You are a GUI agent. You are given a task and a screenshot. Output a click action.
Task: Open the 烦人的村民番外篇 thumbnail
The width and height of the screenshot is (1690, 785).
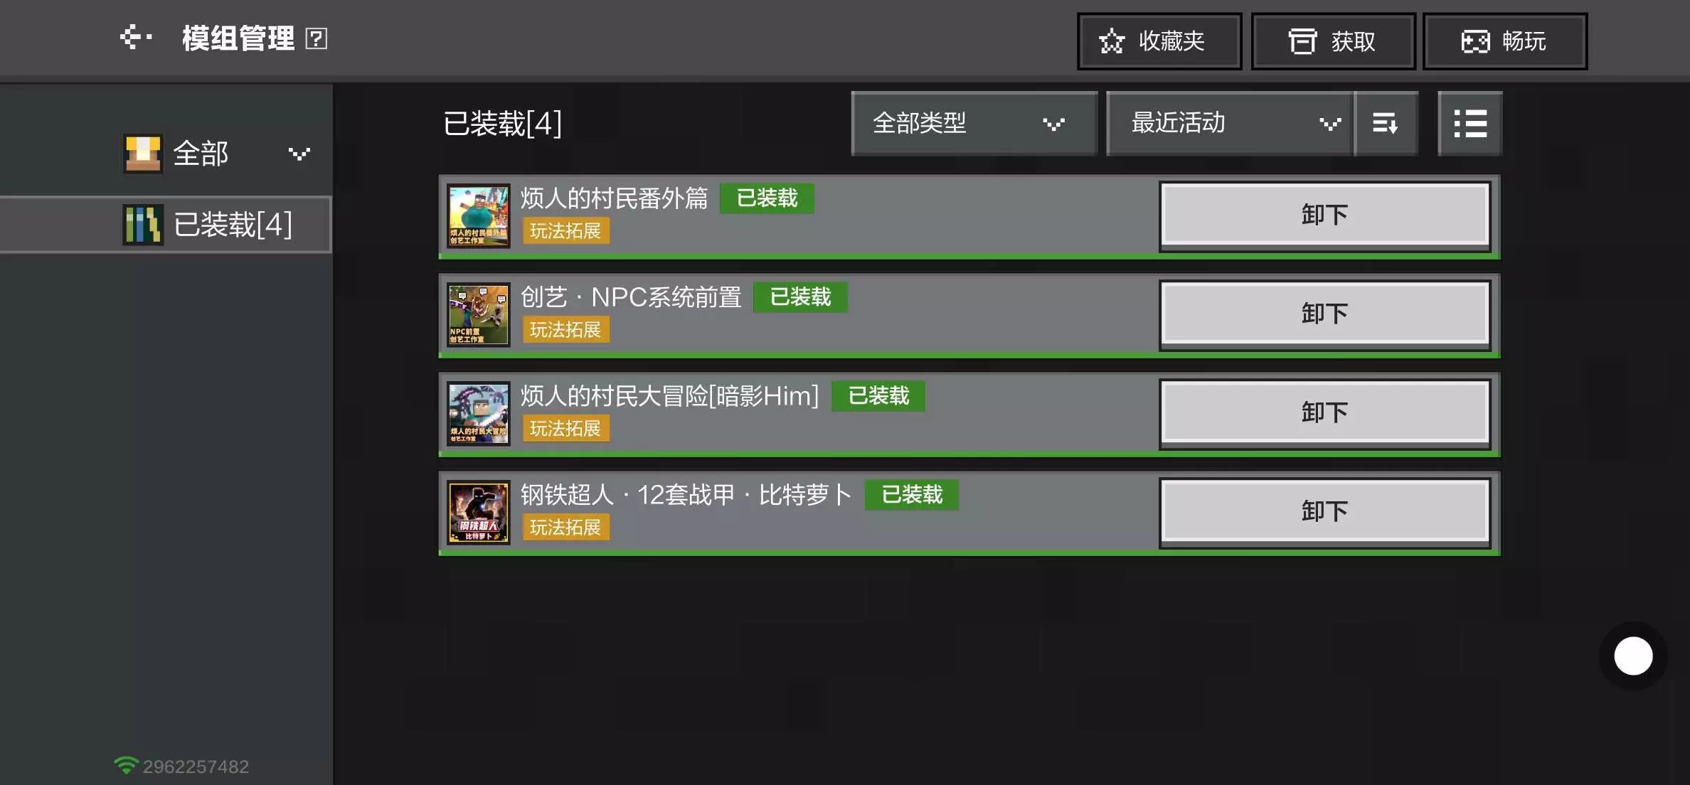coord(479,216)
